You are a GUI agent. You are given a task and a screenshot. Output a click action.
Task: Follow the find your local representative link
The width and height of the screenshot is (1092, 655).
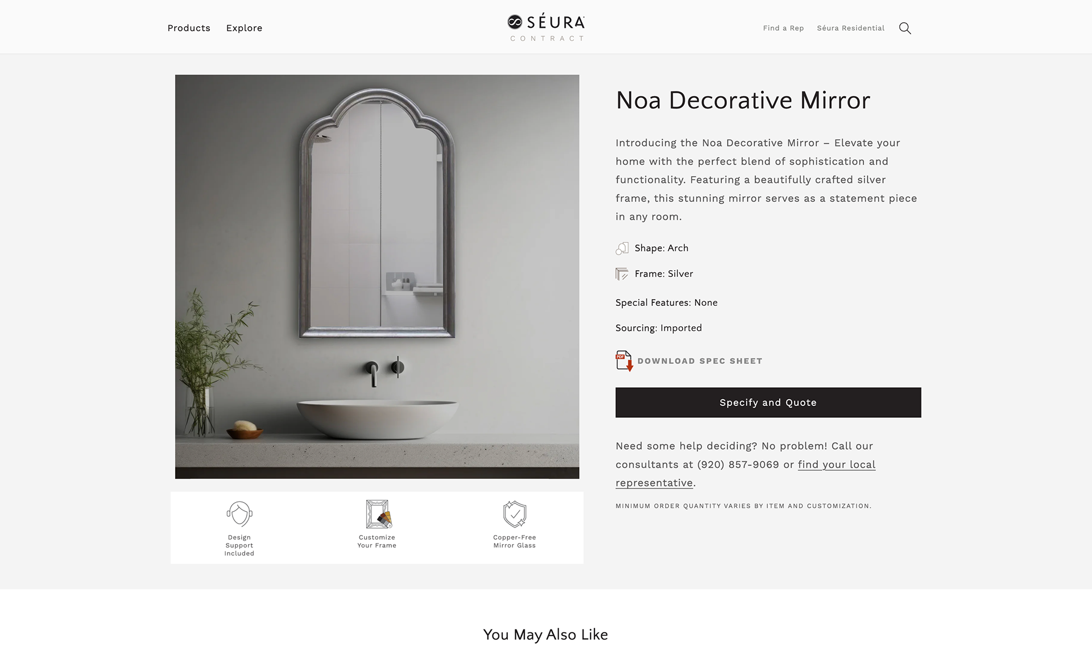coord(745,474)
